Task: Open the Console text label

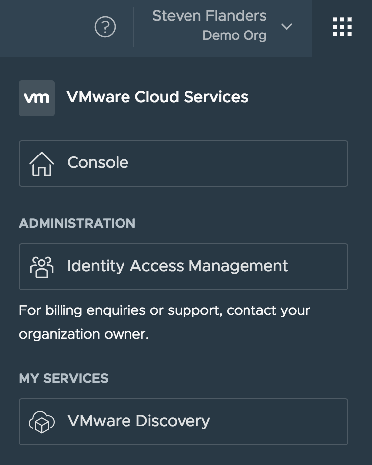Action: click(x=98, y=163)
